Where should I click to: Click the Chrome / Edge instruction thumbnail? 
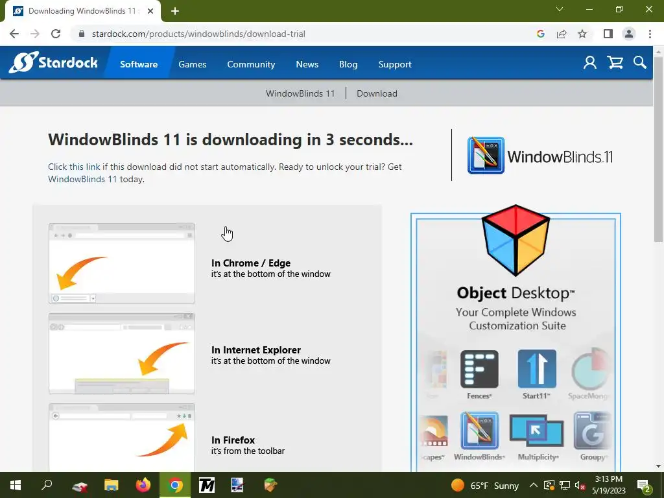click(x=122, y=263)
